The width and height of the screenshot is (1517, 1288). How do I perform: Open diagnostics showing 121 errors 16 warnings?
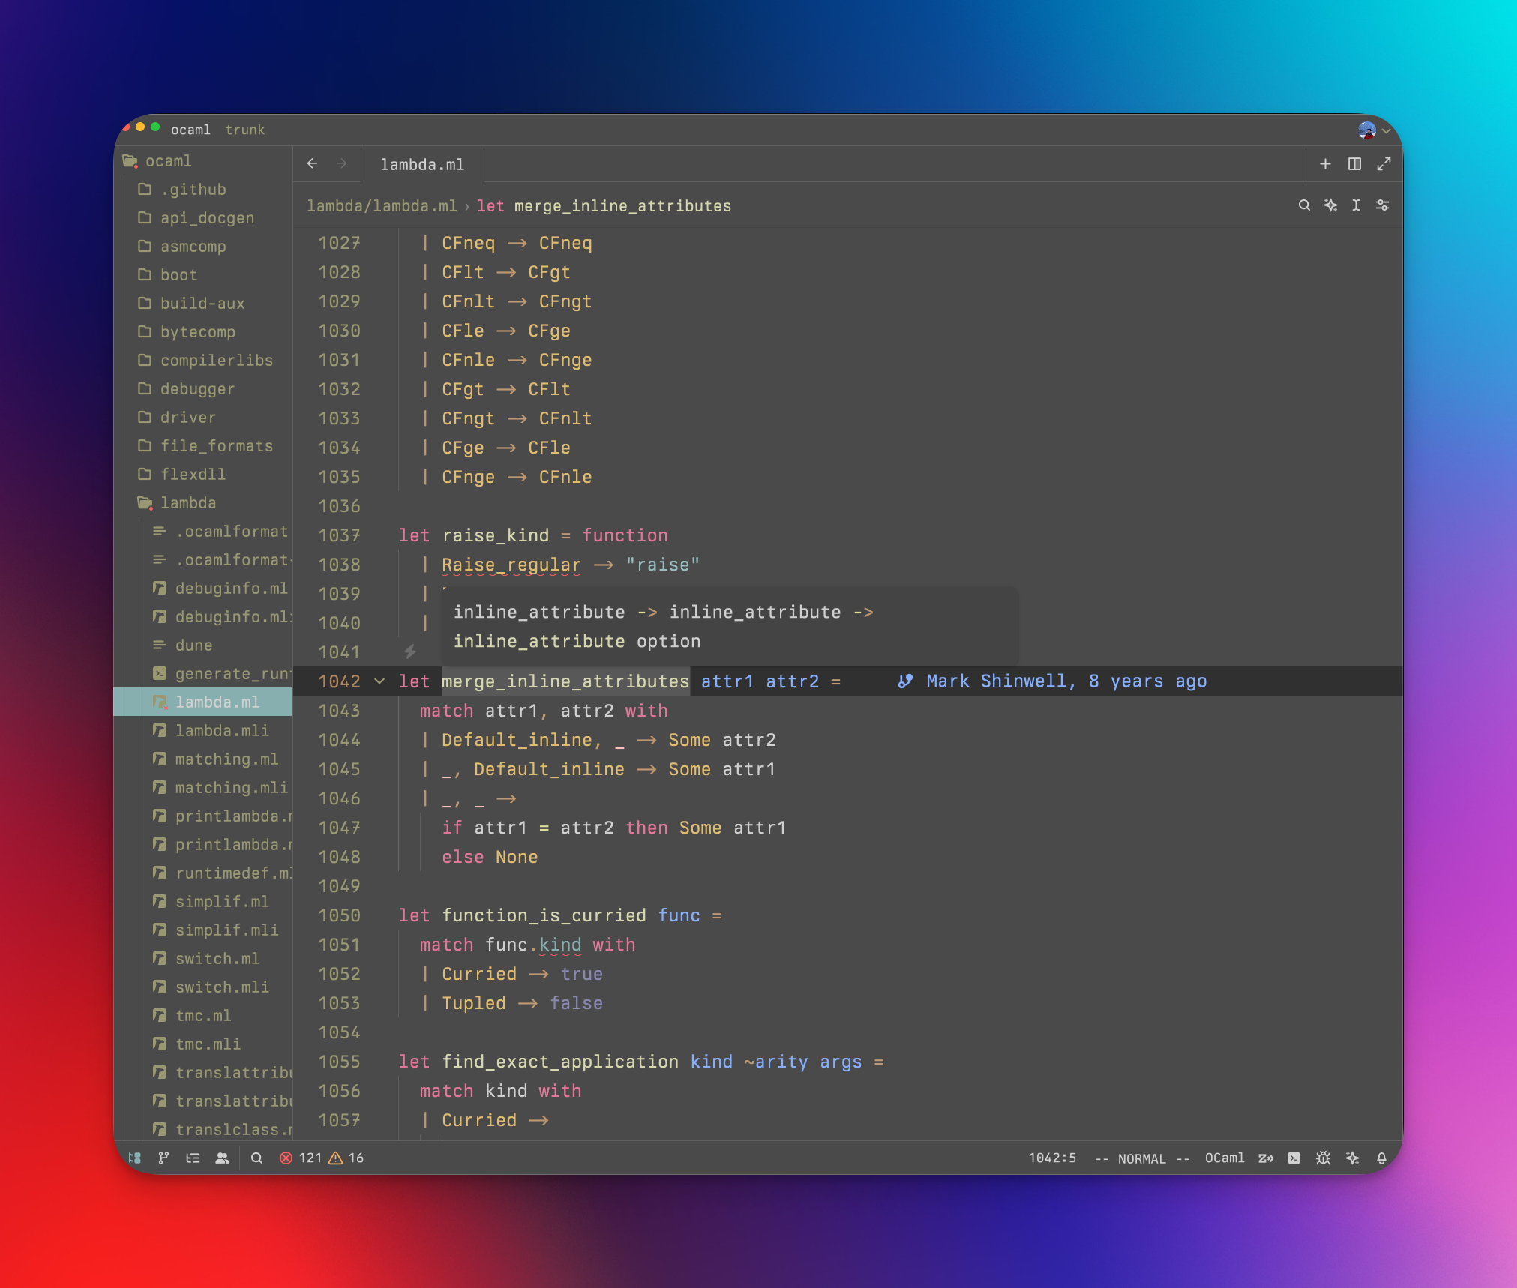(x=322, y=1158)
